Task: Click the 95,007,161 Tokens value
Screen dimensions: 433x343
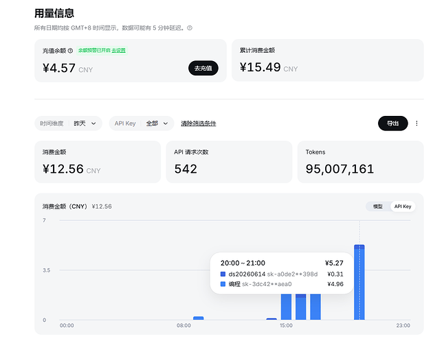Action: (x=340, y=169)
